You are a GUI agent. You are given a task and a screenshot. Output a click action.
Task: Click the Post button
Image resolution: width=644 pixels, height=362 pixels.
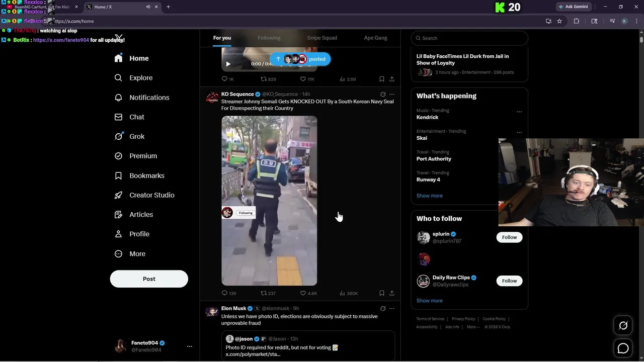[149, 279]
